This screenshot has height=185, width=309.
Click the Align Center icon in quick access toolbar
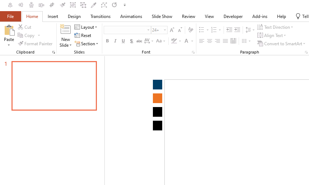point(10,5)
